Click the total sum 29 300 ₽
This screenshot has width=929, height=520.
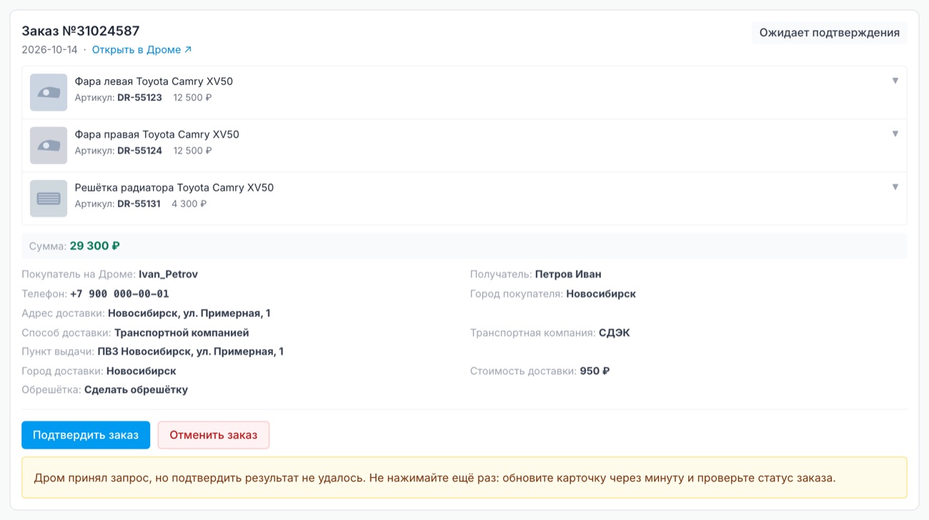tap(94, 246)
